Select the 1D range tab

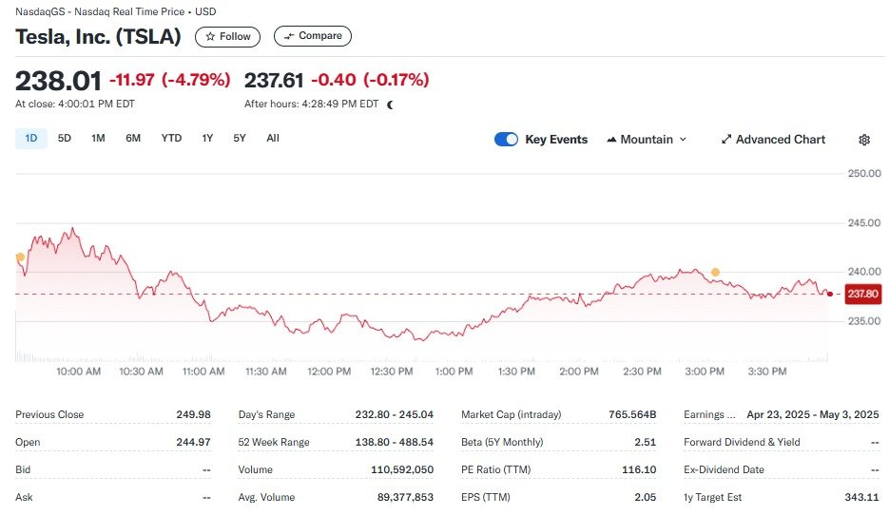pos(31,138)
